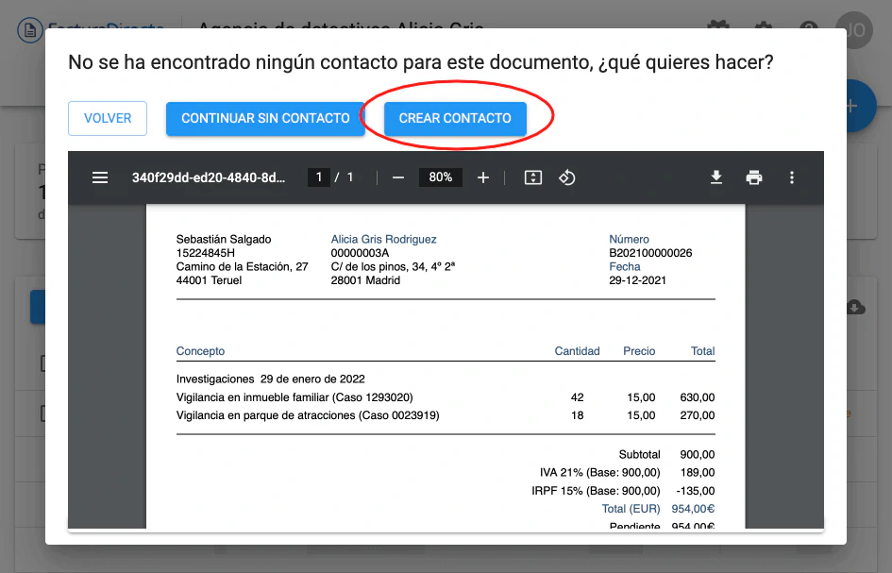
Task: Print the PDF document
Action: click(754, 177)
